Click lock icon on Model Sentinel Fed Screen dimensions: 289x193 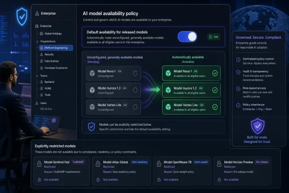(x=39, y=164)
